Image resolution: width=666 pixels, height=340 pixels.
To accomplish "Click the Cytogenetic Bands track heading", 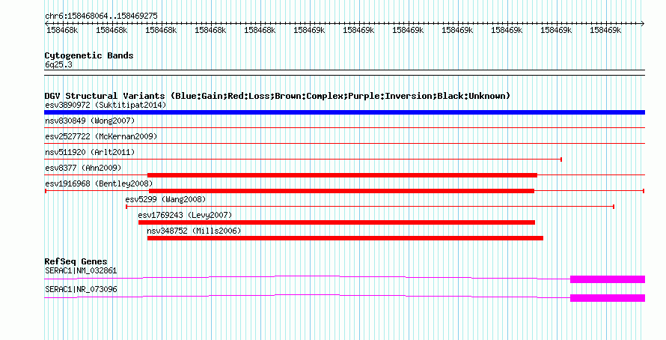I will point(89,55).
